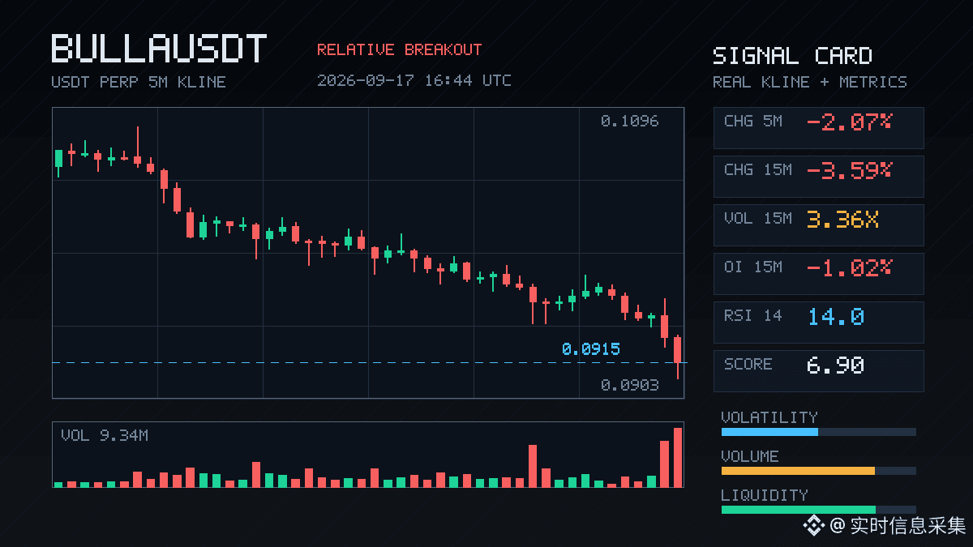
Task: Click the orange VOLUME bar
Action: [x=798, y=471]
